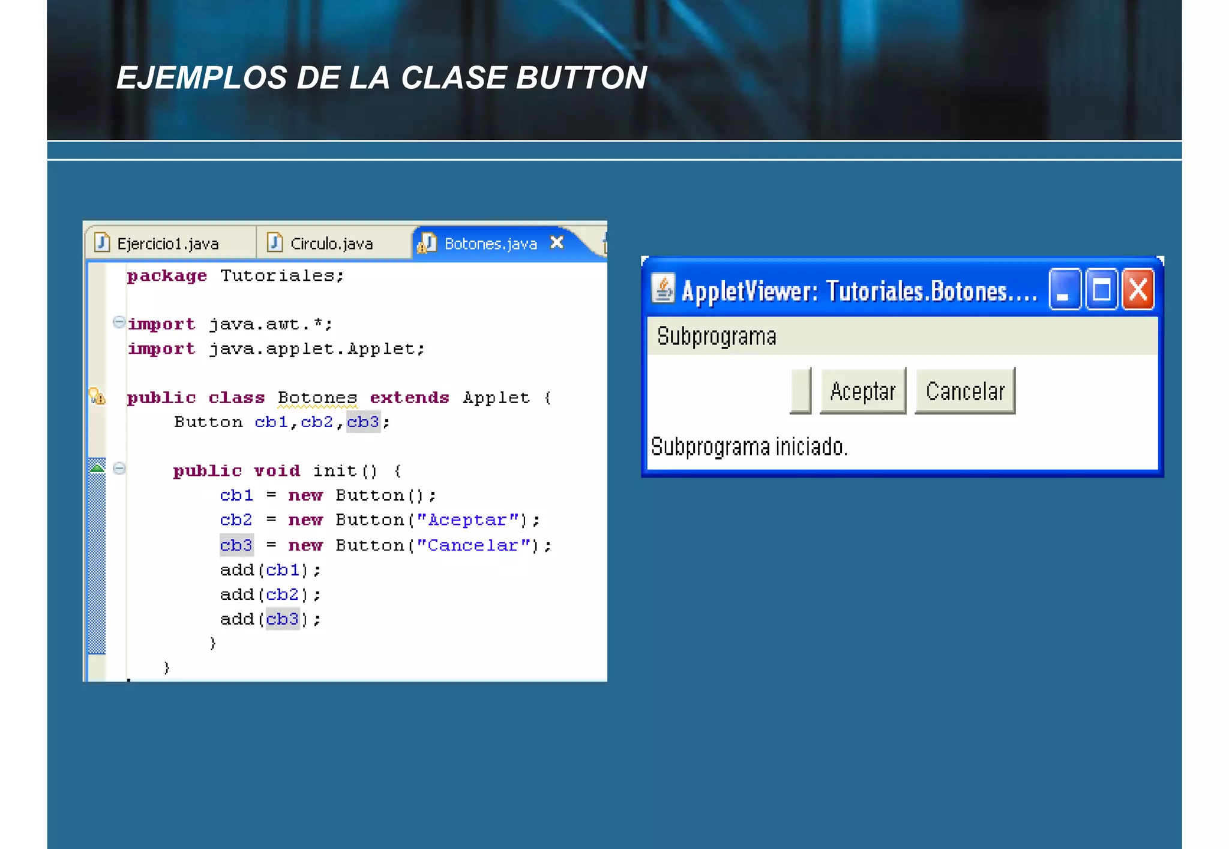Screen dimensions: 1229x849
Task: Minimize the AppletViewer window
Action: pos(1065,289)
